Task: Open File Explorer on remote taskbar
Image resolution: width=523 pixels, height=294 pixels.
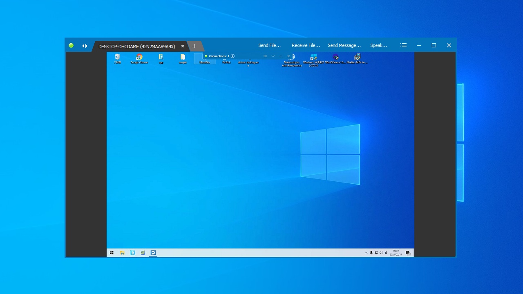Action: (x=122, y=253)
